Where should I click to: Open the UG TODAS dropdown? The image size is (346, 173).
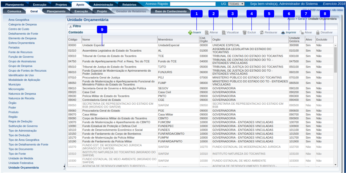(x=236, y=4)
